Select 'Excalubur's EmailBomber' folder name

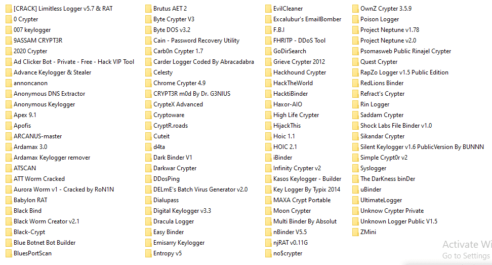pos(307,19)
